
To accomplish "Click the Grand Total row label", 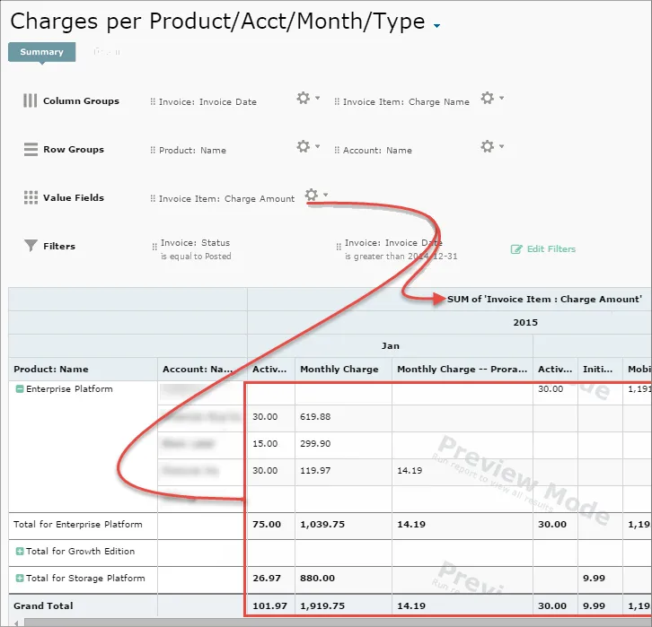I will tap(43, 606).
